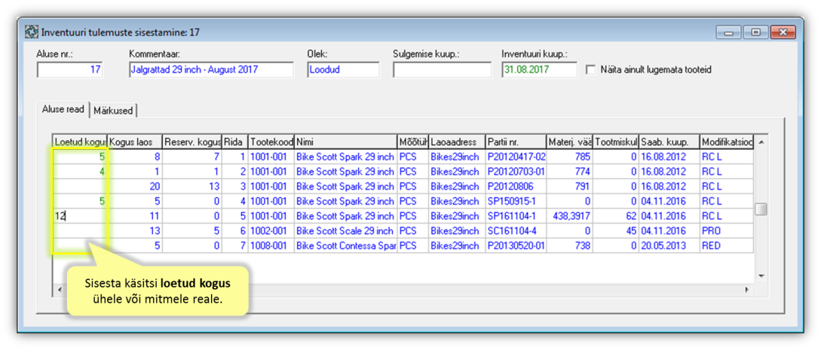Click Kogus laos value 13 in row 6
The width and height of the screenshot is (821, 350).
[135, 230]
